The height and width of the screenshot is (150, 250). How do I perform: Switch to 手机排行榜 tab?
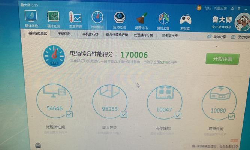(x=90, y=34)
